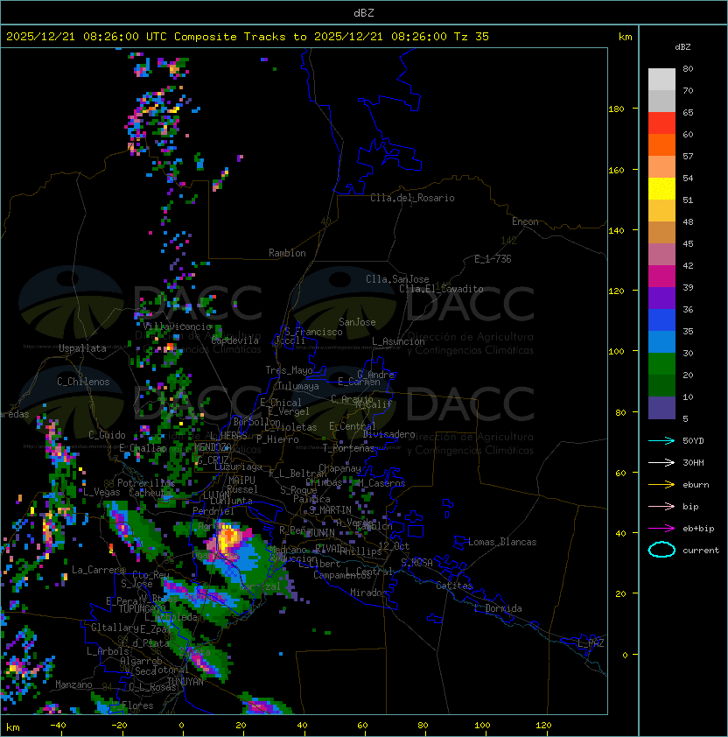Click the purple legend swatch above 36

pyautogui.click(x=661, y=298)
